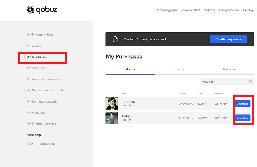The width and height of the screenshot is (257, 167).
Task: Select My Purchases in sidebar
Action: 36,57
